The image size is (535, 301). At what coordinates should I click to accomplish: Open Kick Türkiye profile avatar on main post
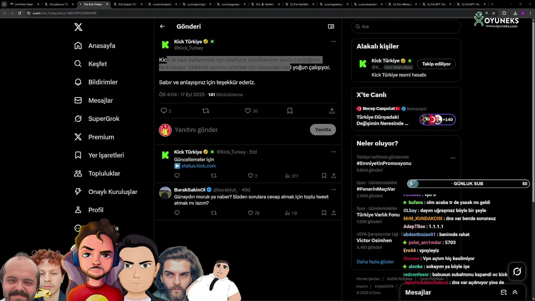[166, 45]
